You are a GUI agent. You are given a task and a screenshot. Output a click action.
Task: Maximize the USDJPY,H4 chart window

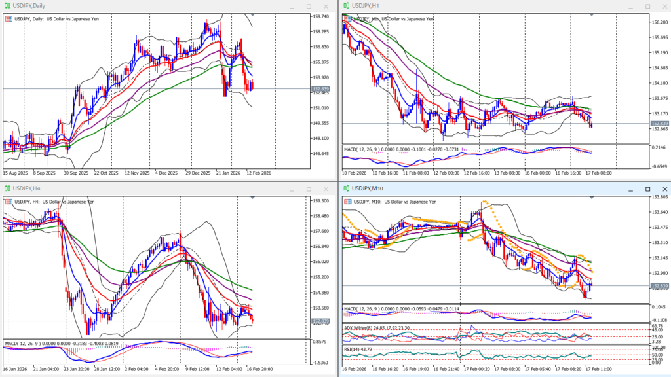pos(309,189)
